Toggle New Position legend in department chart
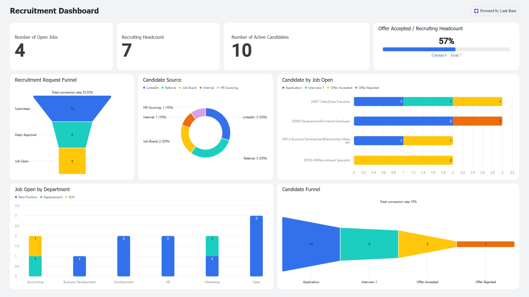Screen dimensions: 529x297 [28, 197]
